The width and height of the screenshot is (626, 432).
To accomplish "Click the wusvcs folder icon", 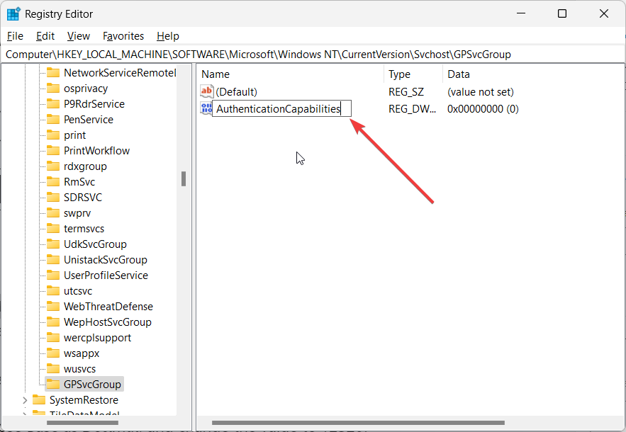I will pyautogui.click(x=52, y=368).
